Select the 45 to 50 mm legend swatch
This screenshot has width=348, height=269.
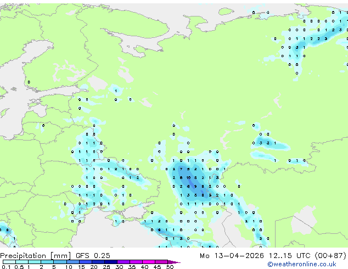pyautogui.click(x=161, y=262)
